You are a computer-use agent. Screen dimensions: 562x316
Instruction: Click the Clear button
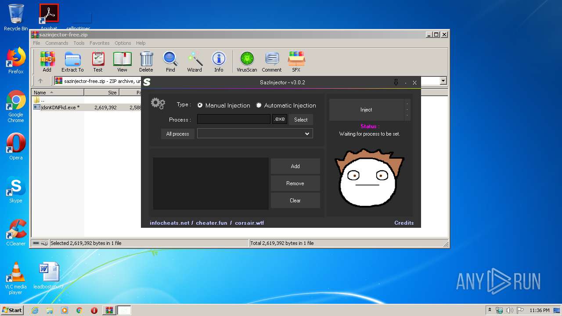(295, 201)
